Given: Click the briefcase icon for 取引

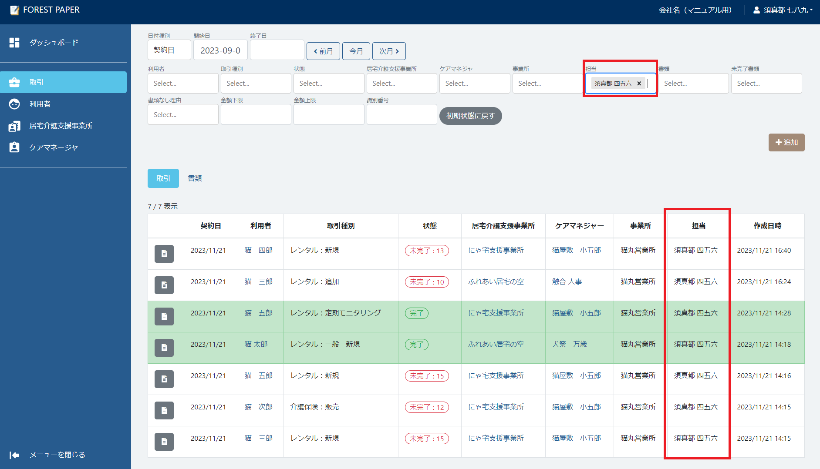Looking at the screenshot, I should (14, 82).
